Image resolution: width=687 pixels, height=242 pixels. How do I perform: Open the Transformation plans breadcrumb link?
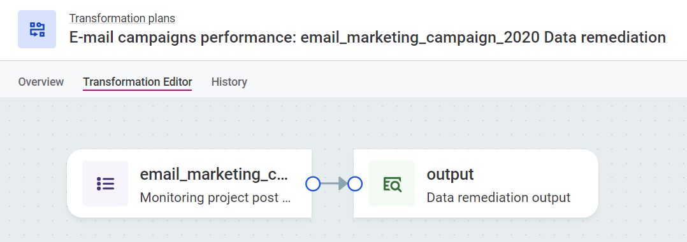point(122,18)
